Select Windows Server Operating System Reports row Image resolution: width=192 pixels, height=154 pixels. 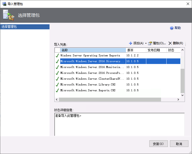pyautogui.click(x=118, y=55)
